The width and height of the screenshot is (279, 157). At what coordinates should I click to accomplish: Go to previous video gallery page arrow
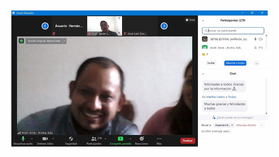tap(45, 26)
